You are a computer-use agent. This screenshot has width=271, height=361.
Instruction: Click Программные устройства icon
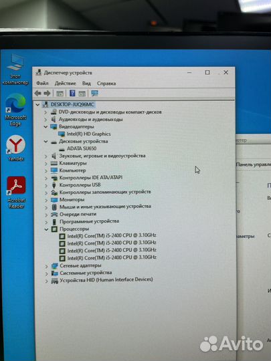click(x=54, y=222)
